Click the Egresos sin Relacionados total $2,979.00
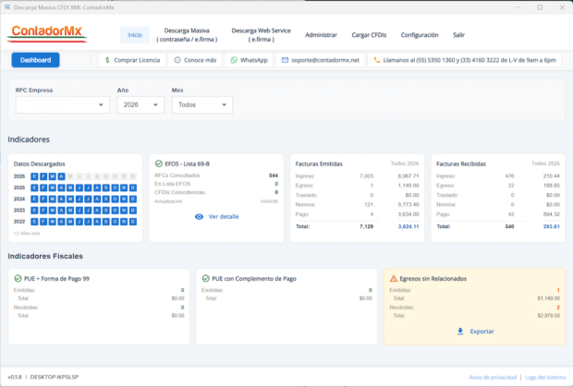 point(548,316)
